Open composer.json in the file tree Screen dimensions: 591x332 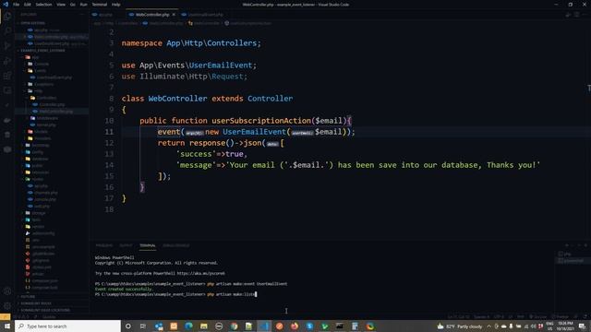[x=44, y=280]
